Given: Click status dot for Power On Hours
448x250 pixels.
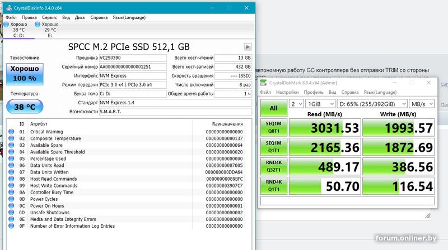Looking at the screenshot, I should [x=11, y=205].
